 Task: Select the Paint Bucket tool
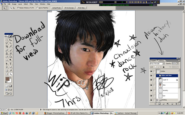(10, 57)
